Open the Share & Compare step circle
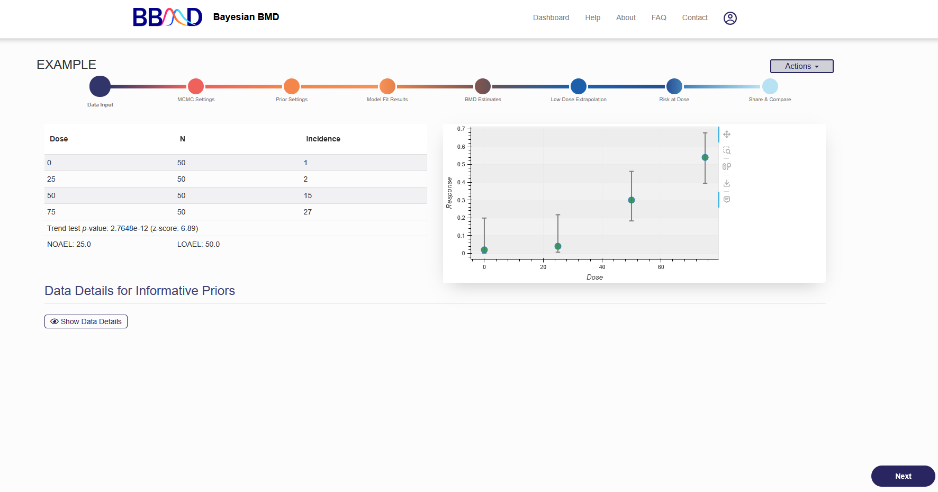The width and height of the screenshot is (938, 492). [770, 86]
